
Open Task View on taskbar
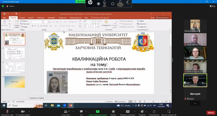point(46,105)
